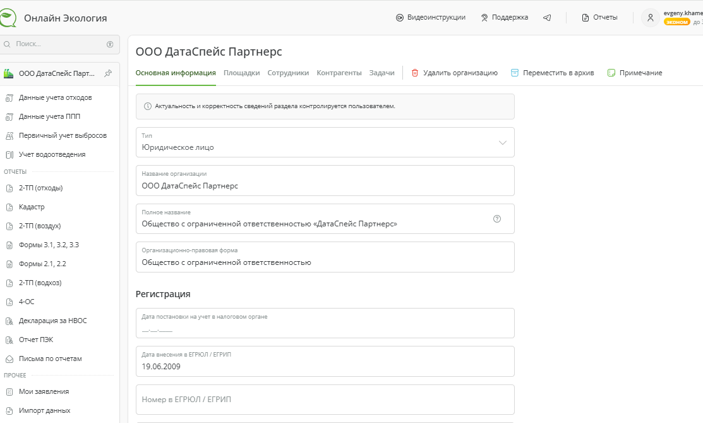The image size is (703, 423).
Task: Open Поддержка support
Action: [504, 18]
